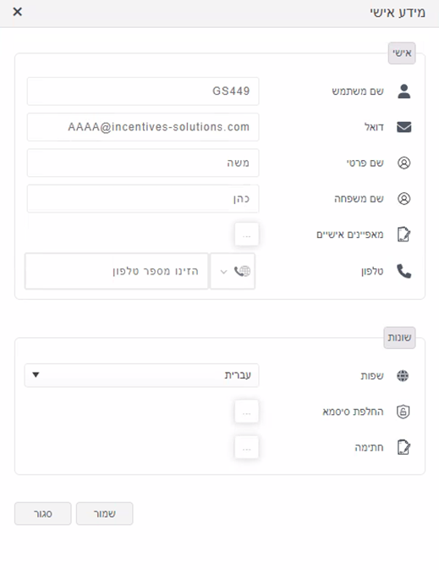Select the שונות section tab
The image size is (439, 570).
tap(399, 338)
